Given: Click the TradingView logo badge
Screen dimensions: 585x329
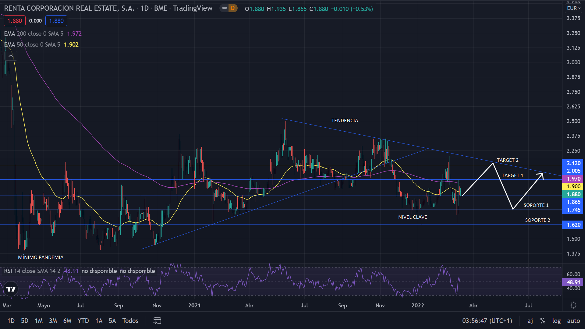Looking at the screenshot, I should coord(11,289).
